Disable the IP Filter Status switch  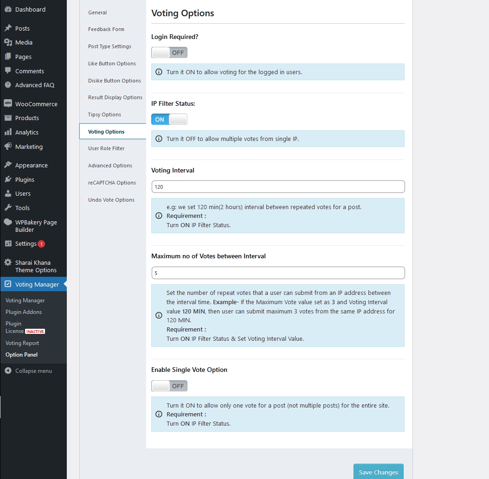pyautogui.click(x=169, y=119)
